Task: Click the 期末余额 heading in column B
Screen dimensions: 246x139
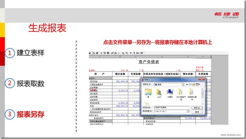Action: pos(120,74)
